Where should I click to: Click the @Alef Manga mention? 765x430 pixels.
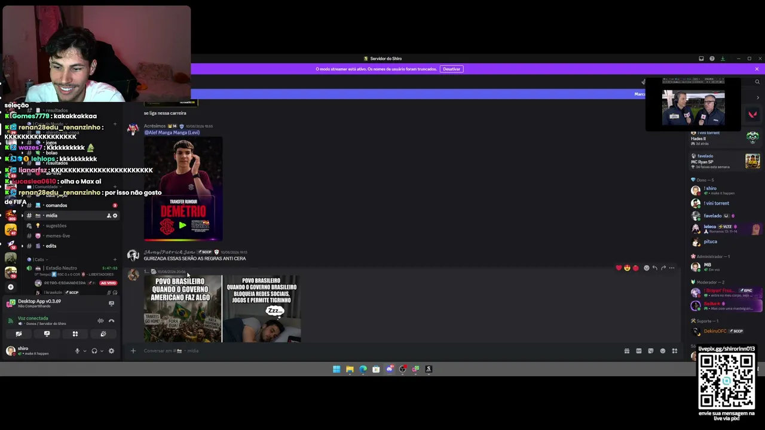(x=172, y=133)
